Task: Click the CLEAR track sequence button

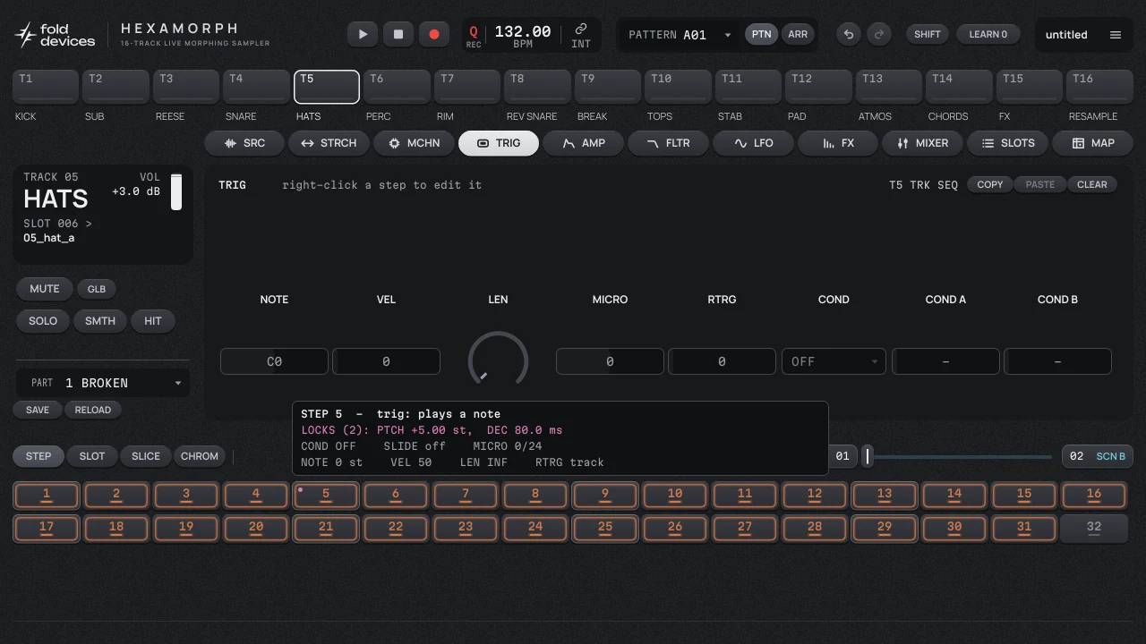Action: pos(1092,184)
